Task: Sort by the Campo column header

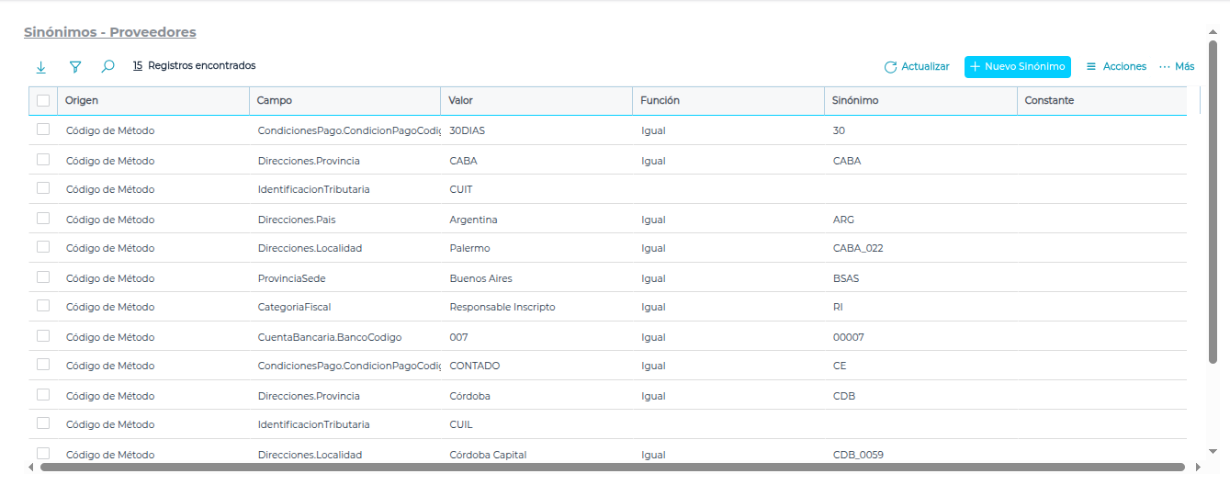Action: tap(275, 100)
